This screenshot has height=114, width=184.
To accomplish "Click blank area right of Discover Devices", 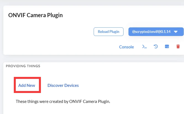I will (124, 85).
